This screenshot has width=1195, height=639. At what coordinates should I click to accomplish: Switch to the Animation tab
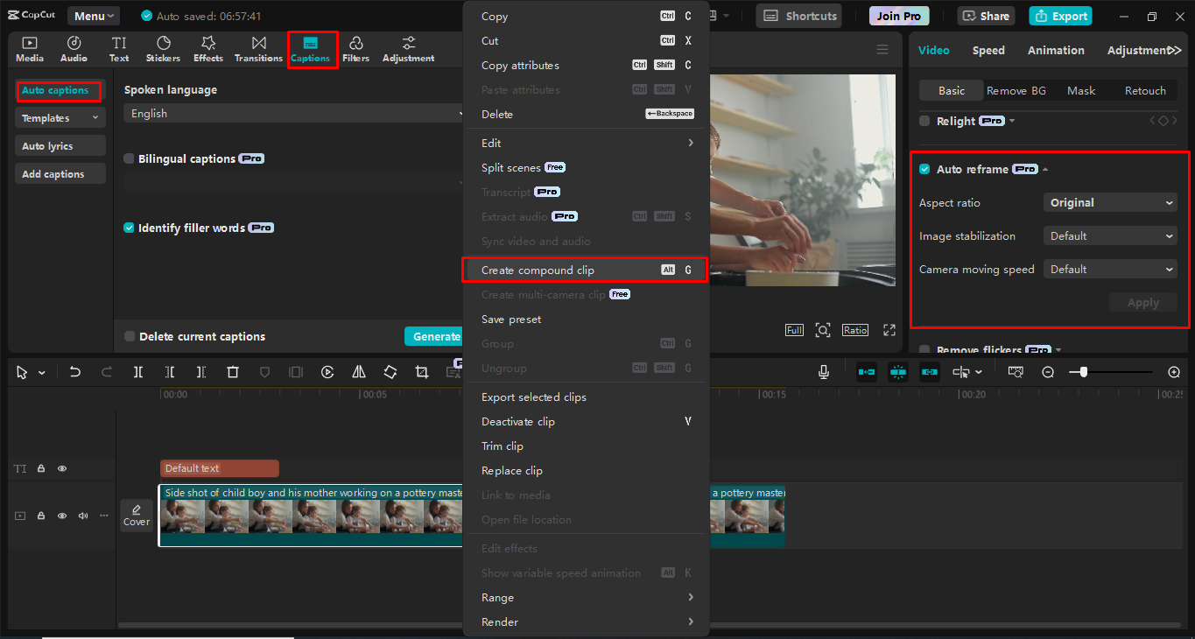pos(1055,50)
